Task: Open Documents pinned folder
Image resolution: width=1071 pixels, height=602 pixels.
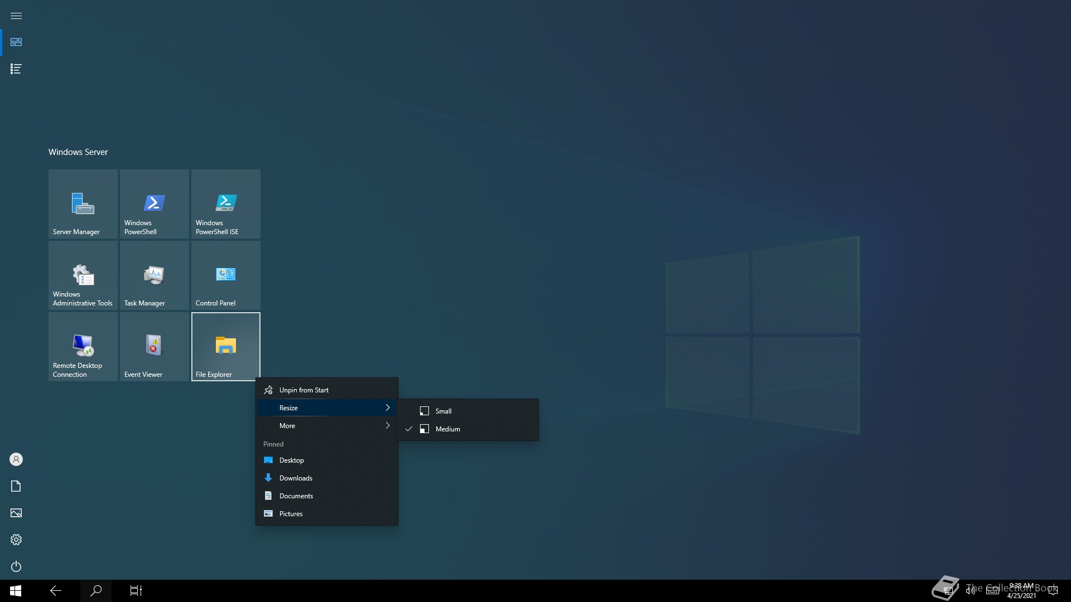Action: pos(296,496)
